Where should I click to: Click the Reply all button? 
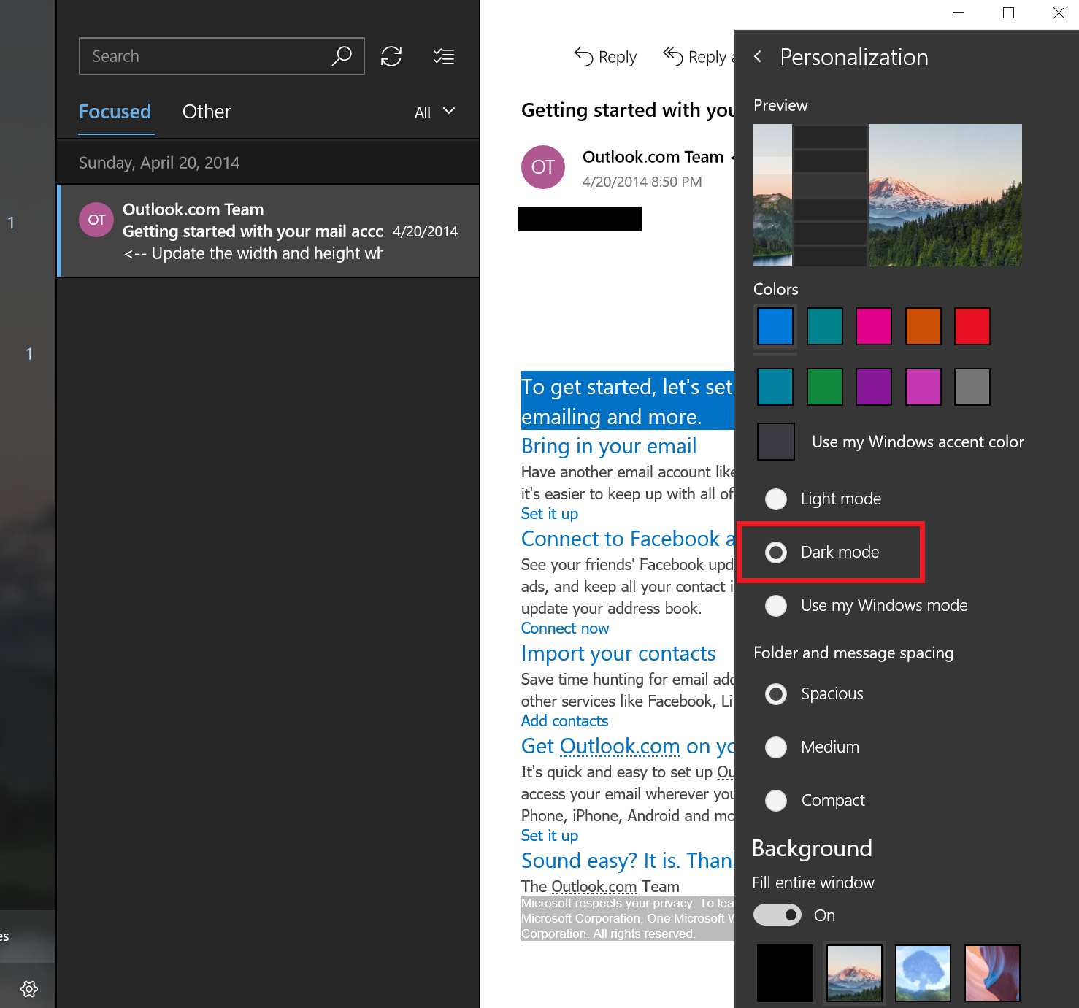(x=699, y=56)
